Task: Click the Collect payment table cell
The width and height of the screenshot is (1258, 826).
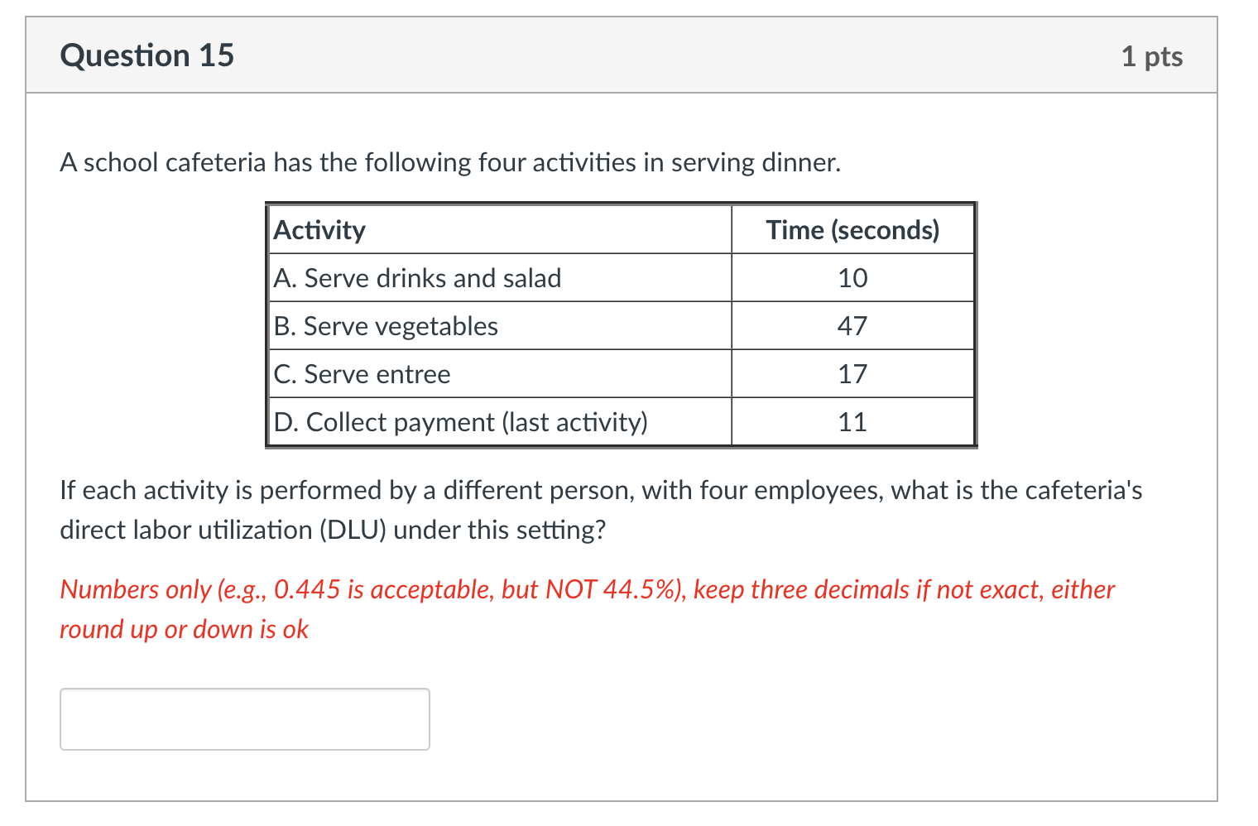Action: [461, 421]
